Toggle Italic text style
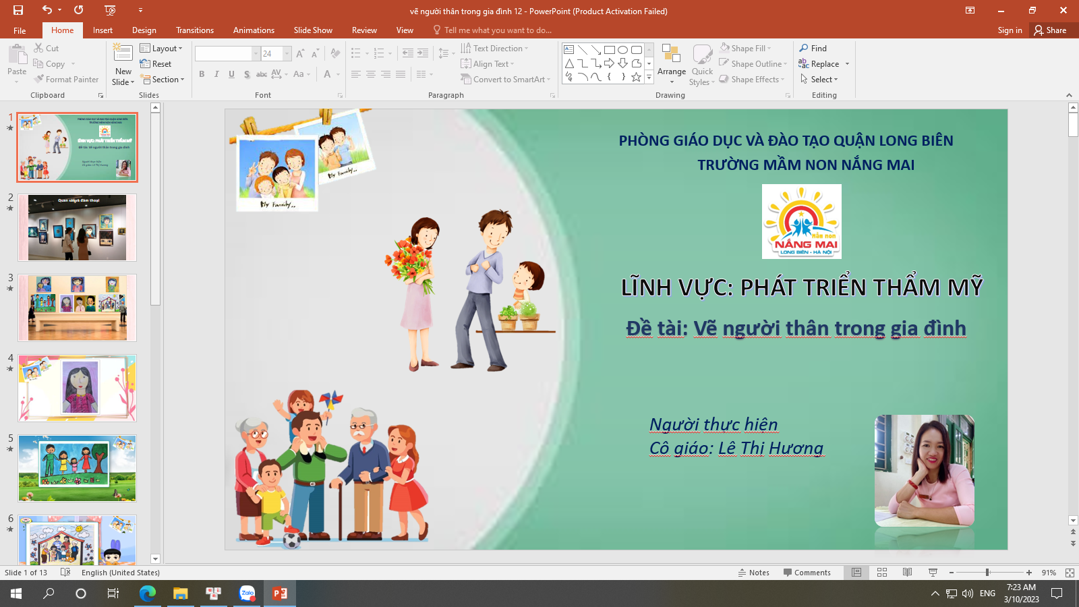1079x607 pixels. point(216,74)
